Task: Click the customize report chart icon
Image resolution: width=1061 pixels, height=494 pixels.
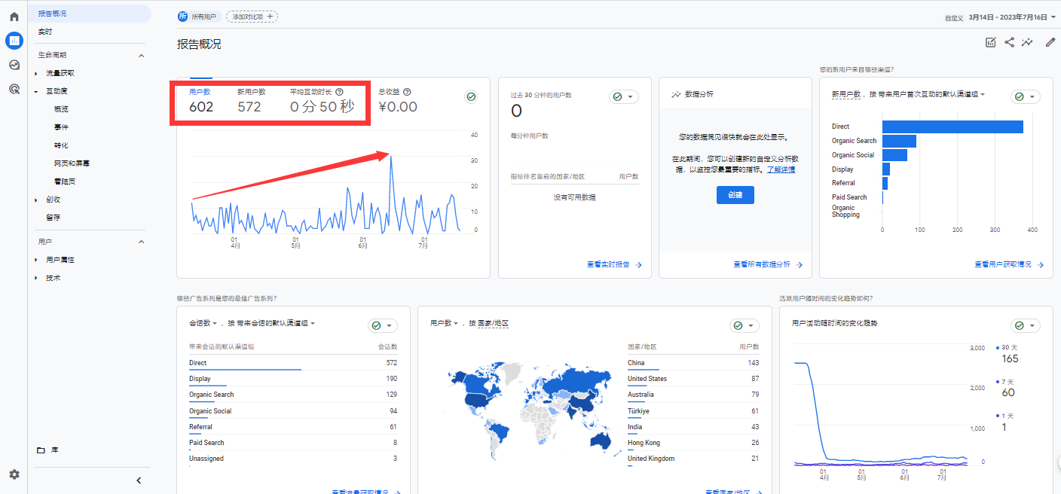Action: point(991,43)
